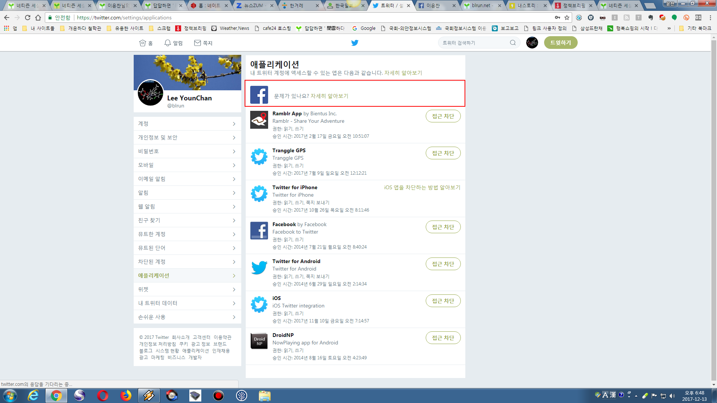Revoke access for Facebook app
Viewport: 717px width, 403px height.
tap(443, 227)
